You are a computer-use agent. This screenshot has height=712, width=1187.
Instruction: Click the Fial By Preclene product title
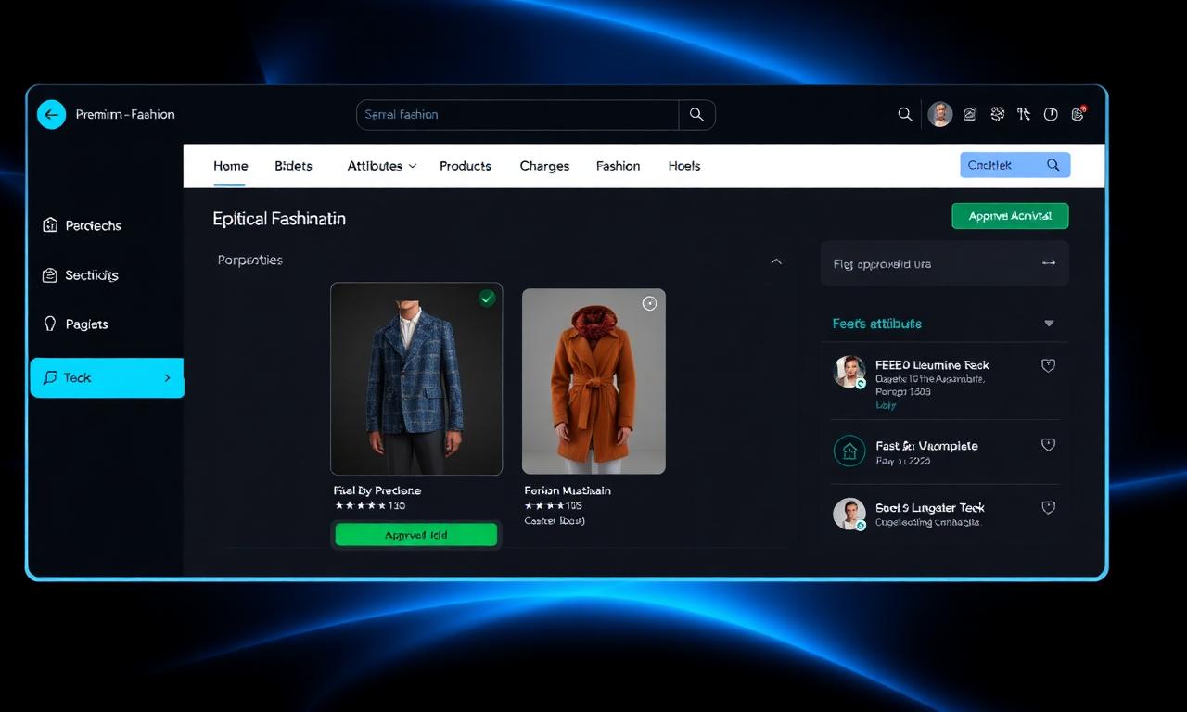(x=377, y=490)
